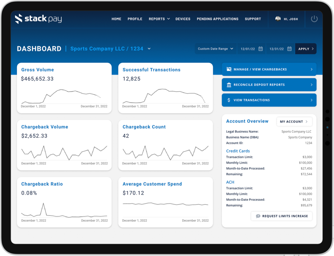Click the power logout icon
The height and width of the screenshot is (256, 334).
(314, 19)
